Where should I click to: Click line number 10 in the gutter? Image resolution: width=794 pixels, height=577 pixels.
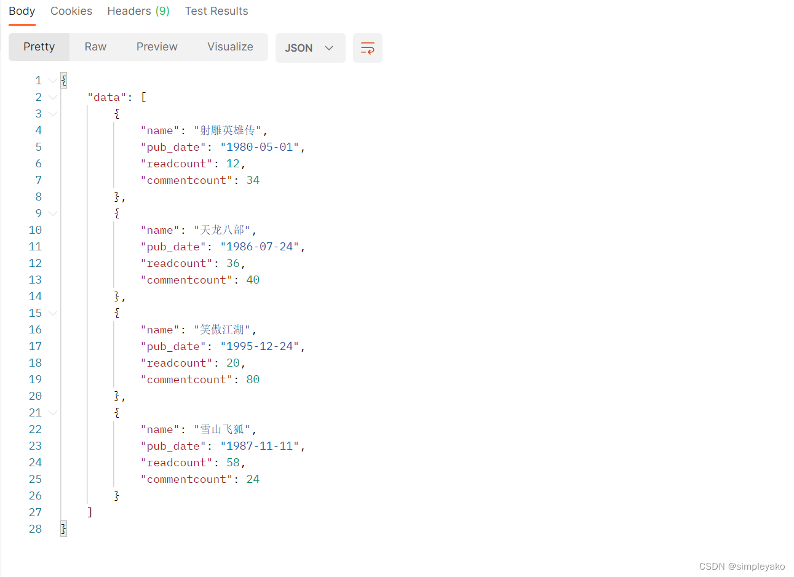coord(35,229)
